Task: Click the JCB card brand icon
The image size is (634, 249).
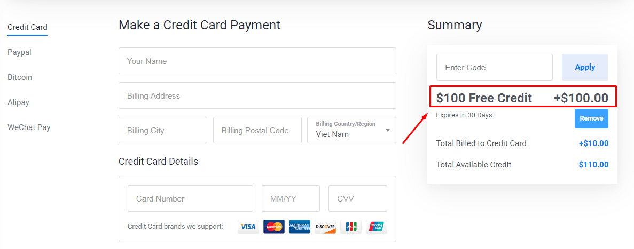Action: pyautogui.click(x=351, y=227)
